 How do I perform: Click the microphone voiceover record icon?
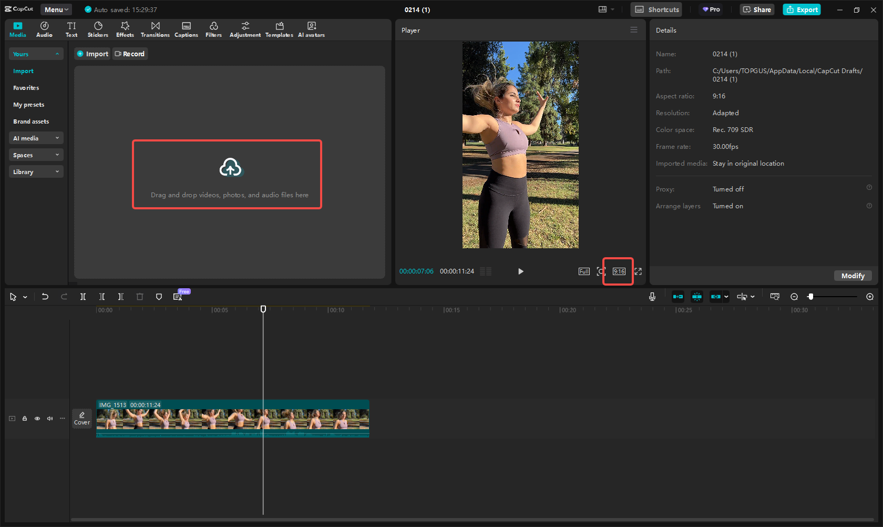coord(652,297)
